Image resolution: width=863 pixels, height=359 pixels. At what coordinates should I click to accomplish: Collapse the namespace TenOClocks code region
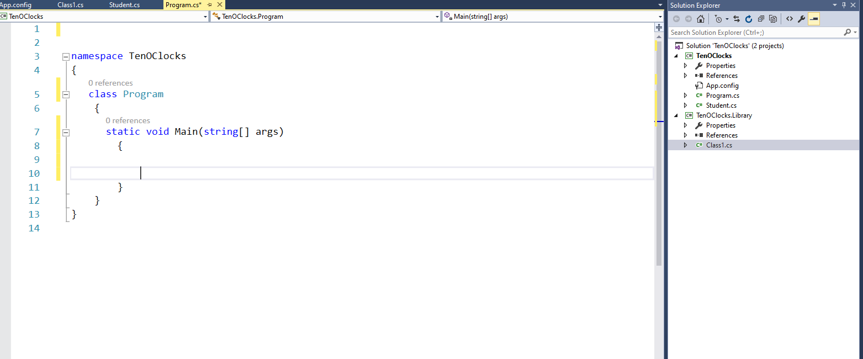pyautogui.click(x=66, y=56)
